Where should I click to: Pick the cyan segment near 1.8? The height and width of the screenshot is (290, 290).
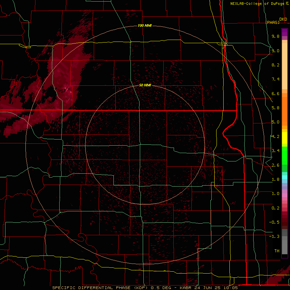pos(285,177)
